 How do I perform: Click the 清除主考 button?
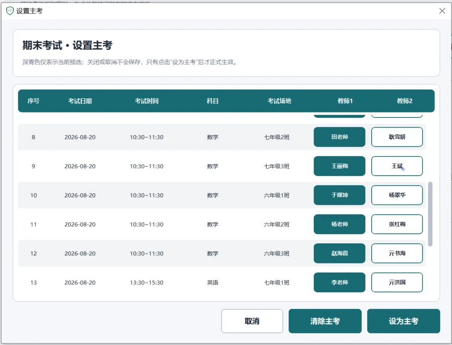tap(325, 321)
